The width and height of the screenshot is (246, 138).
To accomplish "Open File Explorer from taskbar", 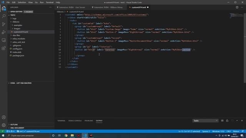I will point(72,135).
